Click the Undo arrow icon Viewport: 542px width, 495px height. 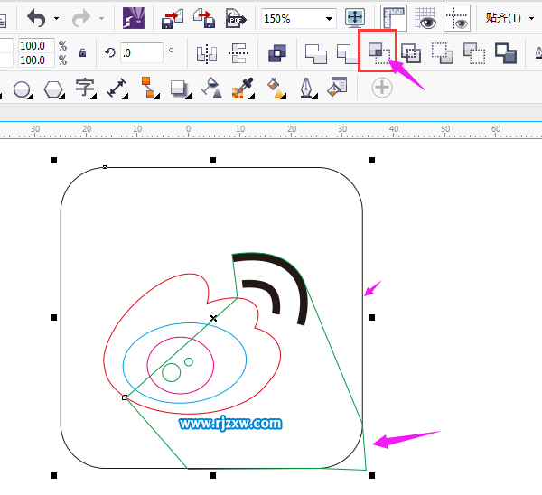(x=36, y=18)
